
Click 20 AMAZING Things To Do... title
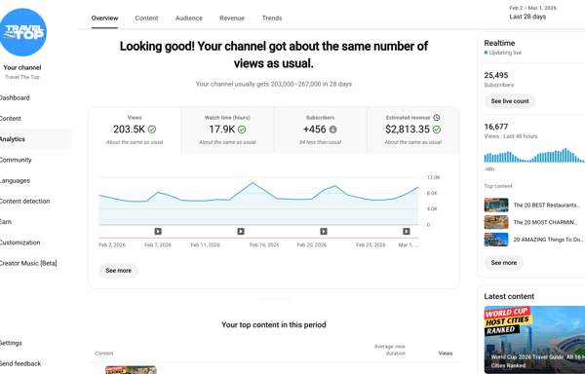point(548,240)
